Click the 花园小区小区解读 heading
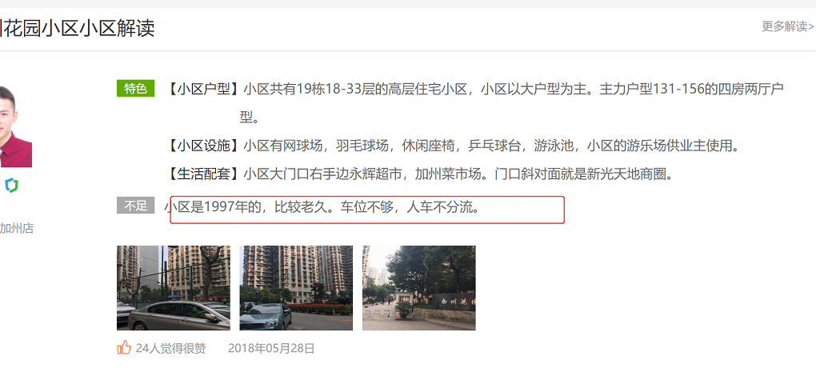 (x=78, y=27)
